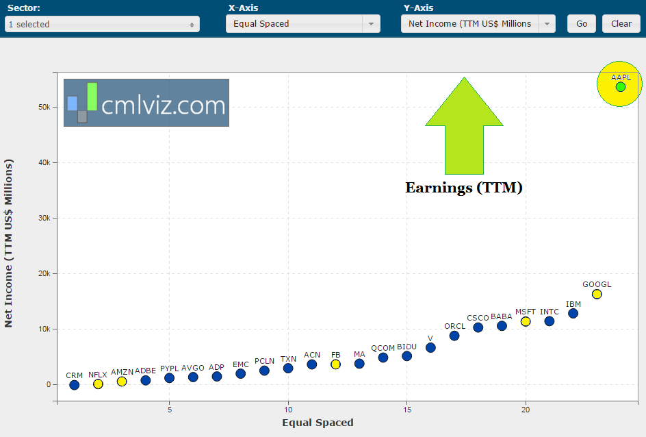The height and width of the screenshot is (437, 646).
Task: Click the IBM data point
Action: (573, 314)
